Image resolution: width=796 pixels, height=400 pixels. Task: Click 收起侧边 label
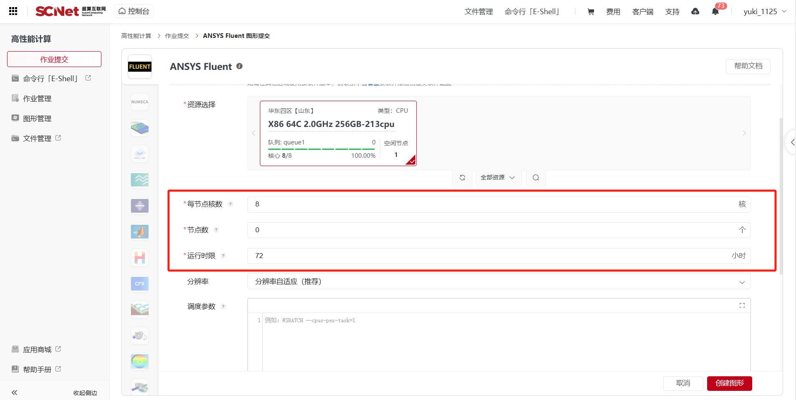(x=85, y=393)
